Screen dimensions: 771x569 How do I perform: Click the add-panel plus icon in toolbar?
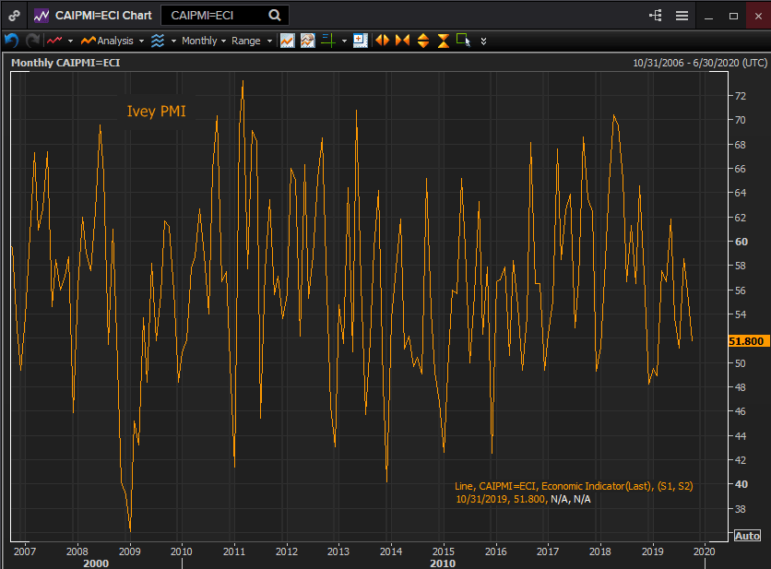click(360, 41)
